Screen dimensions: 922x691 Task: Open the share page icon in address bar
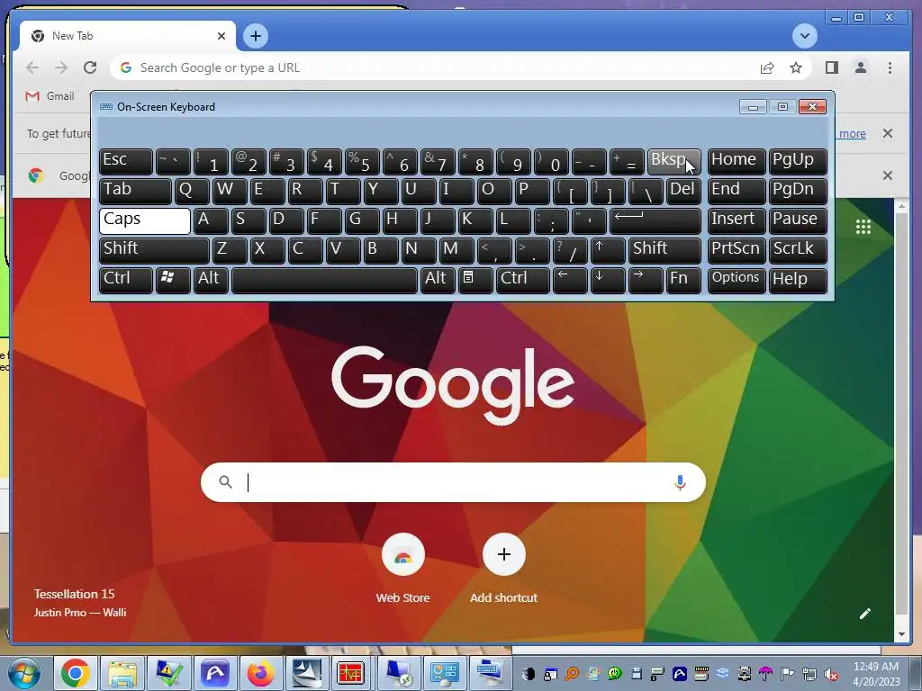[767, 67]
